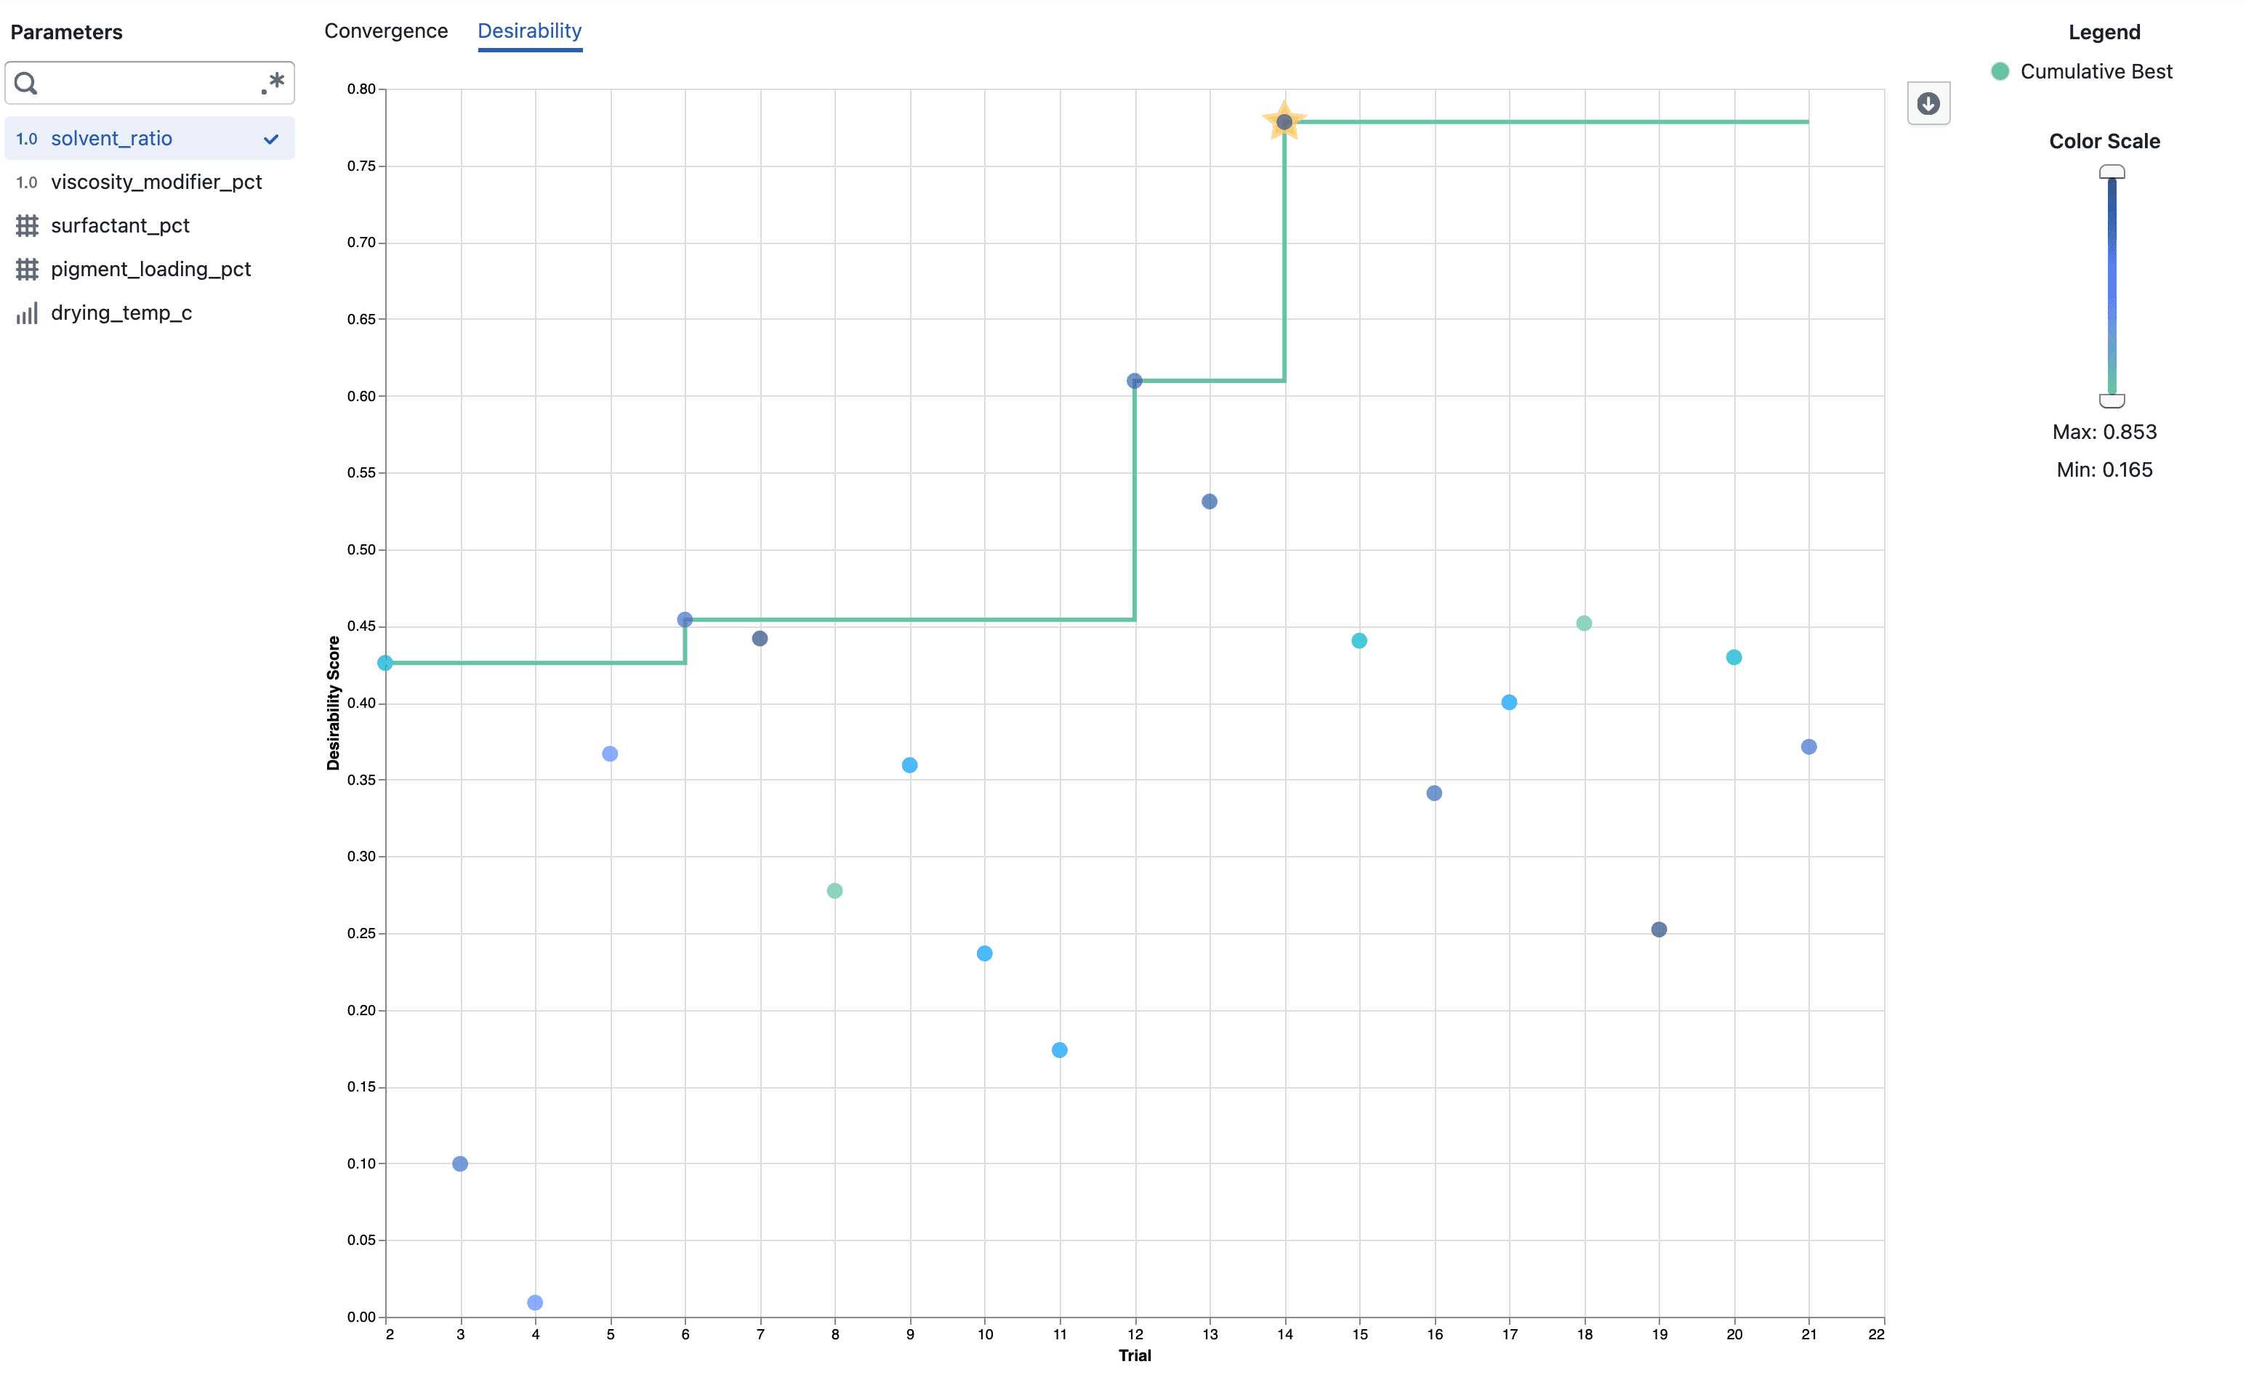Select the solvent_ratio parameter
The image size is (2246, 1388).
pyautogui.click(x=150, y=139)
